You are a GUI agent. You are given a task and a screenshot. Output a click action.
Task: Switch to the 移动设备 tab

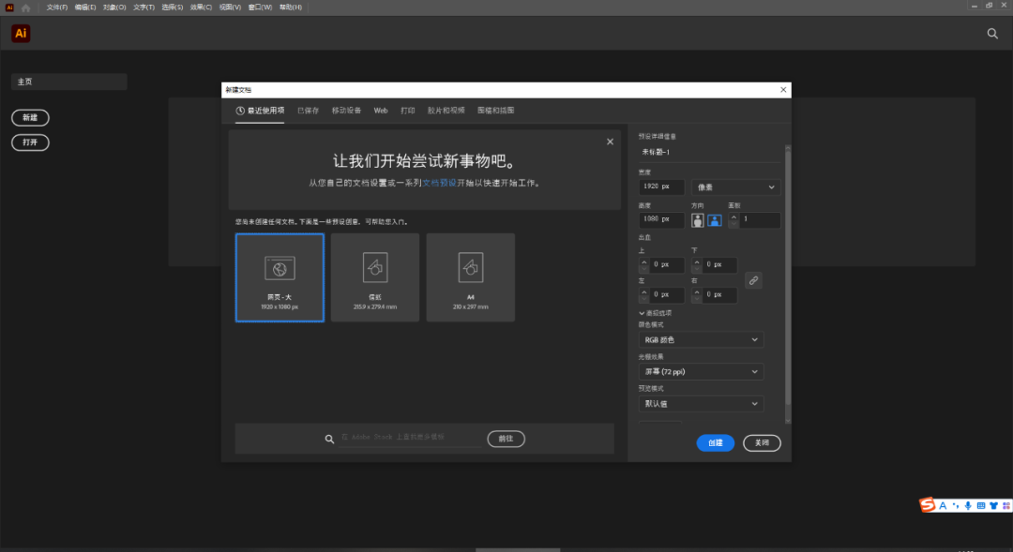coord(346,111)
